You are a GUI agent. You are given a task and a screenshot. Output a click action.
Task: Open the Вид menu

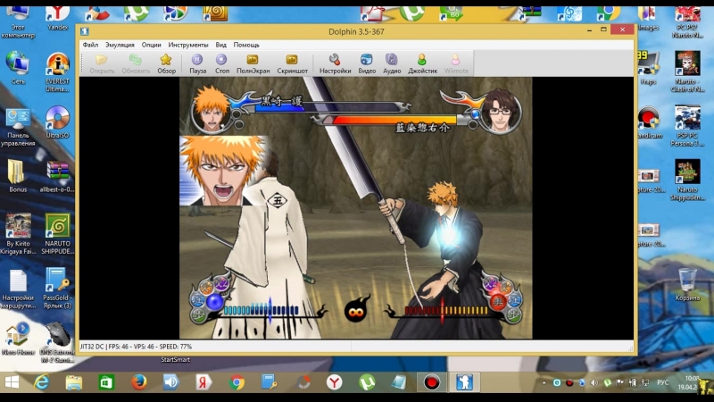[x=220, y=45]
